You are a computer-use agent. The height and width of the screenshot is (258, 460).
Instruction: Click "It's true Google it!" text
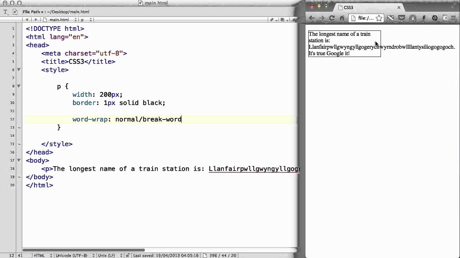[329, 53]
